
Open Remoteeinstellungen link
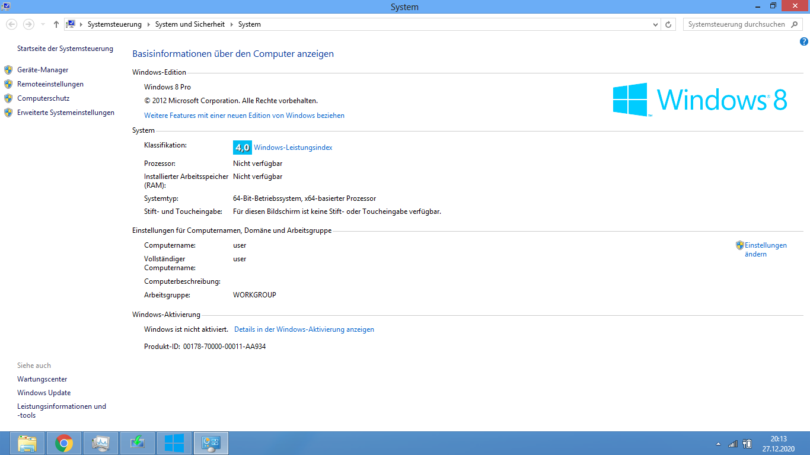click(x=50, y=84)
